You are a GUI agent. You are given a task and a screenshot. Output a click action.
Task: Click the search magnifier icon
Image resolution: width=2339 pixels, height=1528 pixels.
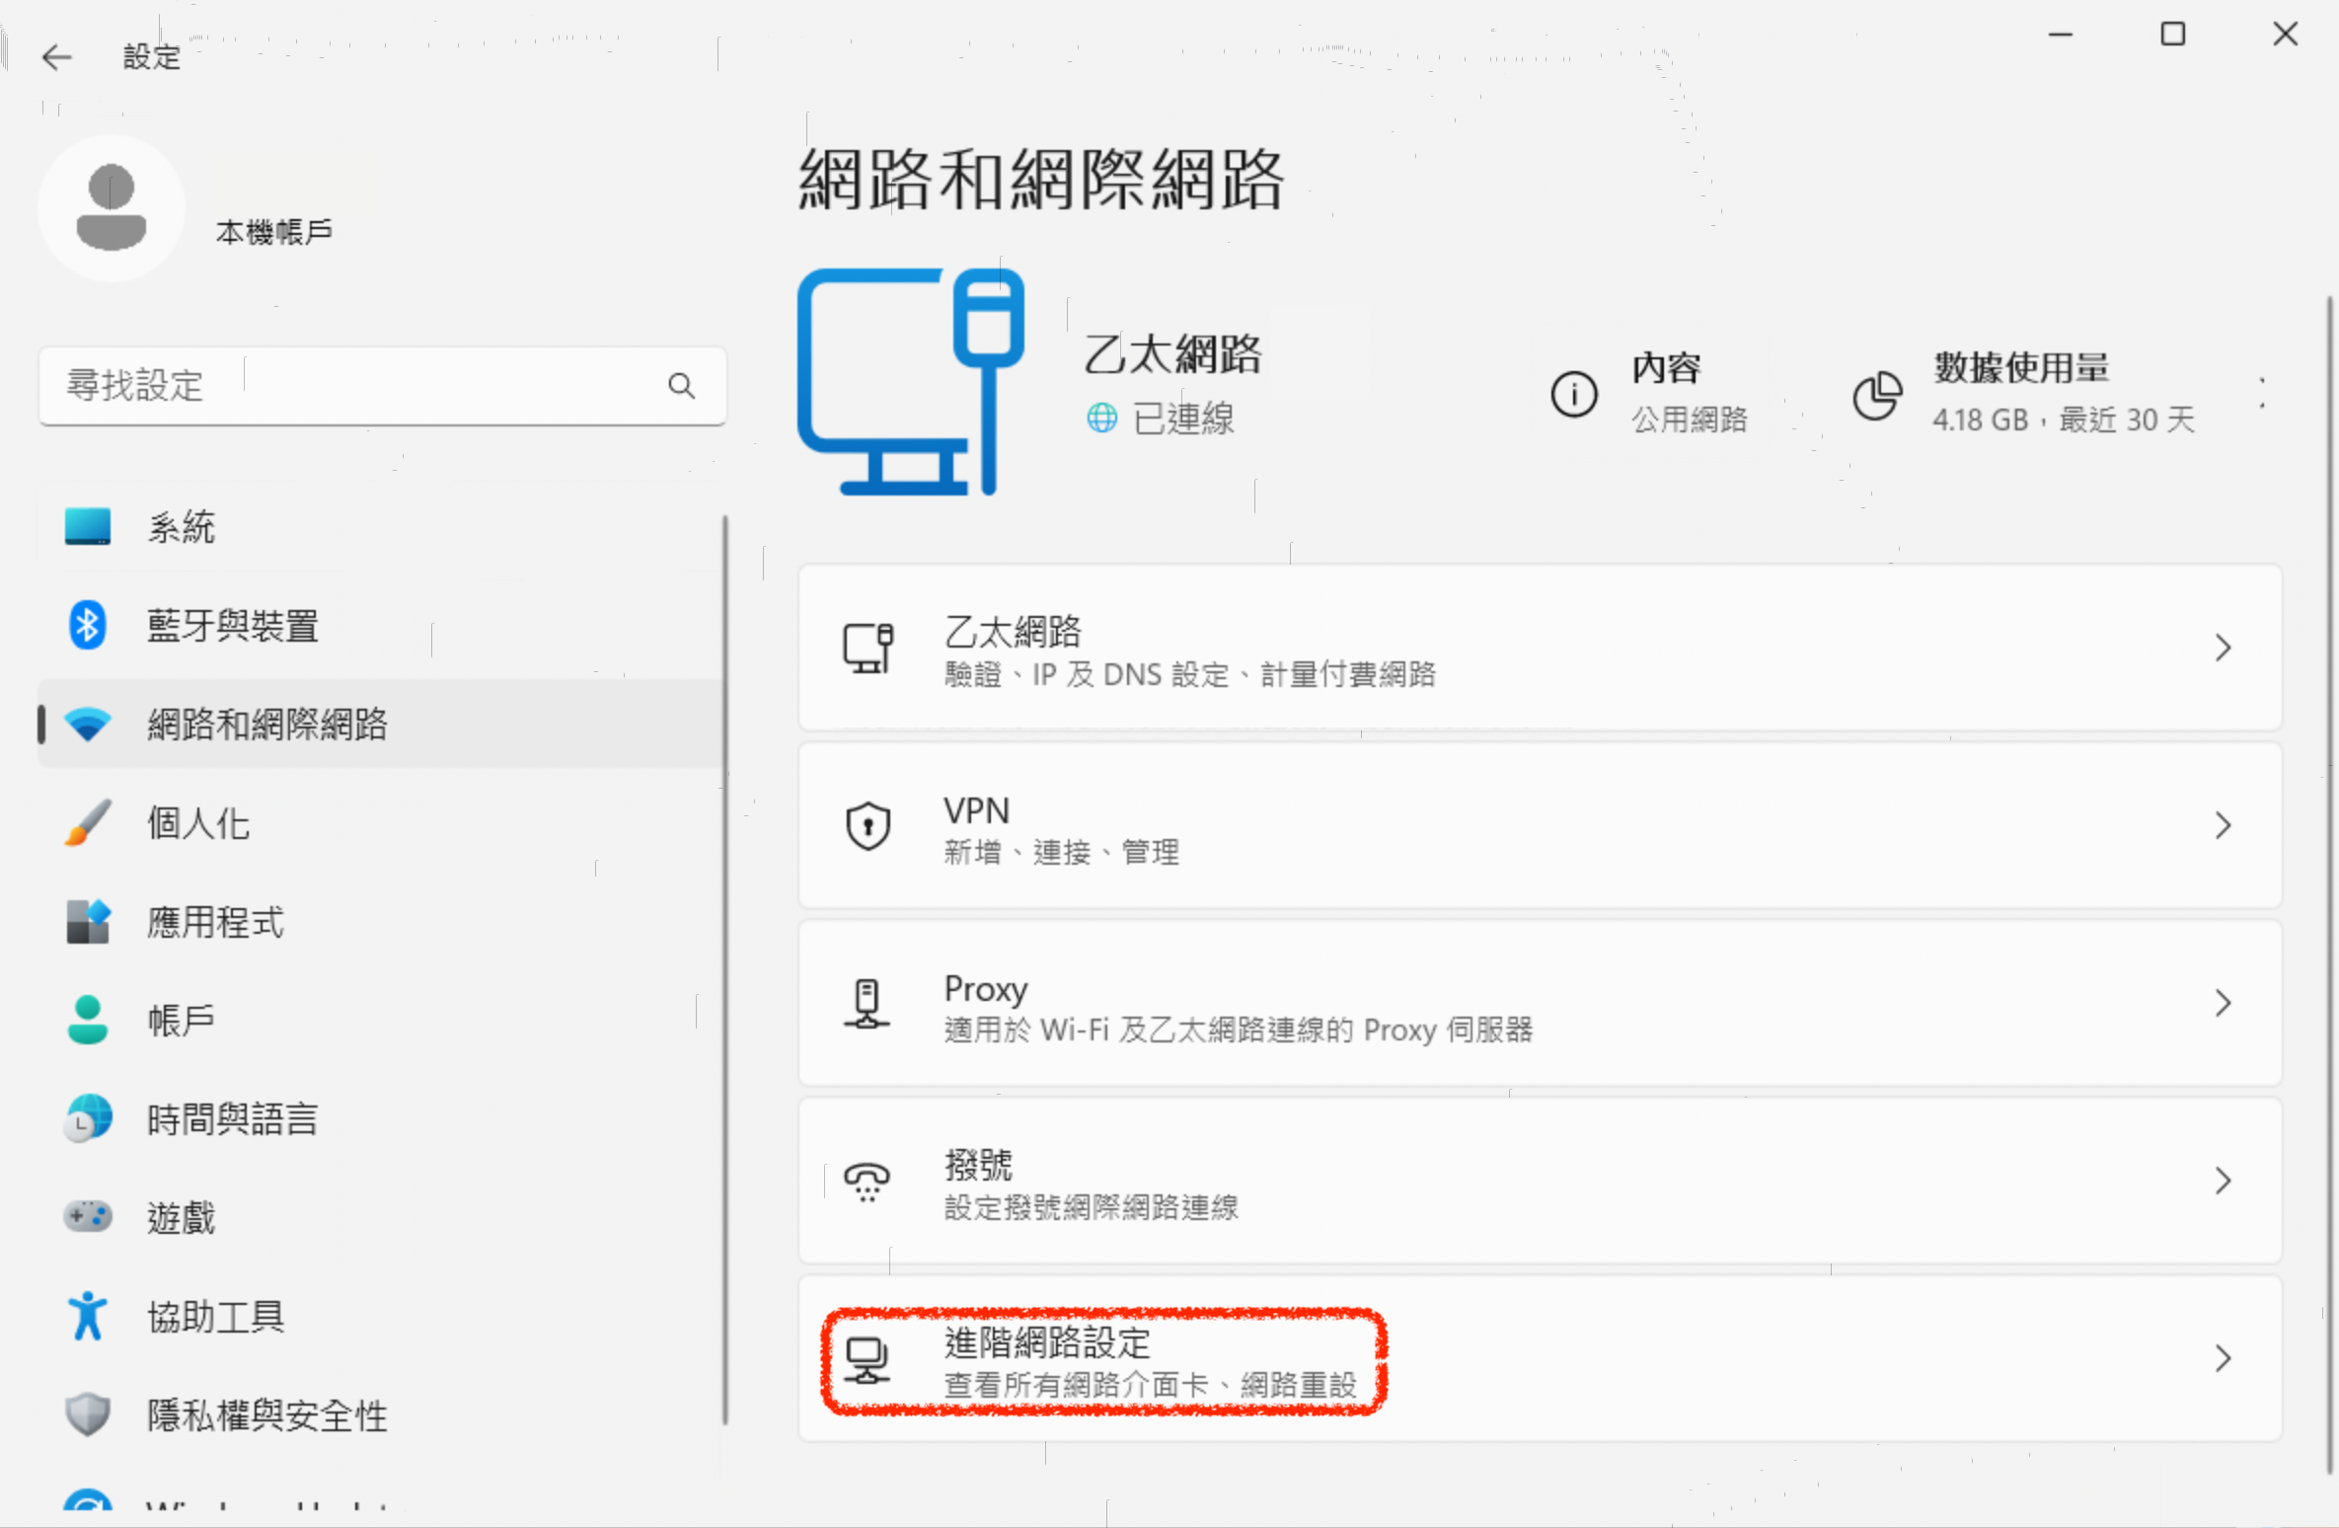click(x=681, y=386)
